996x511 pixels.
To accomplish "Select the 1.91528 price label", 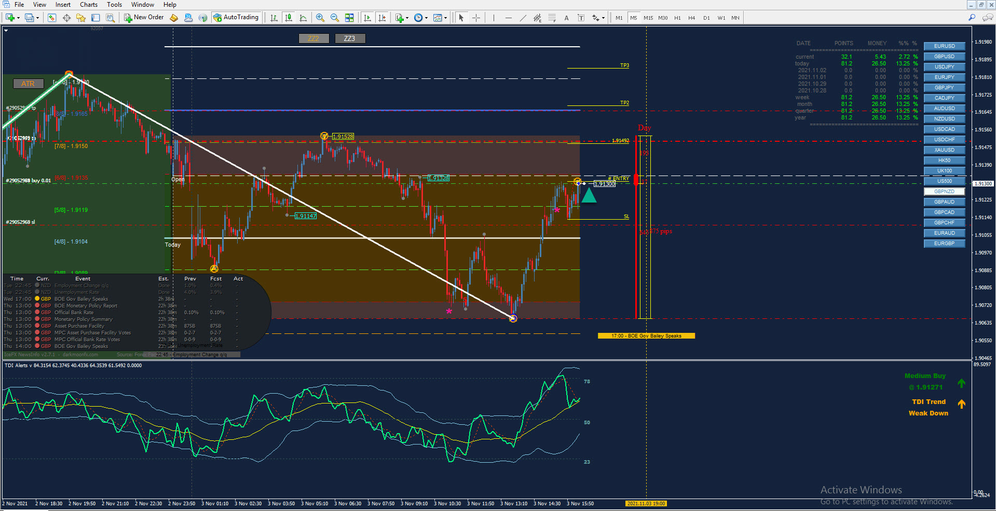I will pos(343,137).
